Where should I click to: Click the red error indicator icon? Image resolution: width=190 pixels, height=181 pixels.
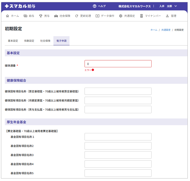tap(93, 70)
